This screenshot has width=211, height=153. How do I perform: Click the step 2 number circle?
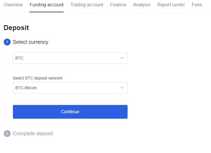pos(7,134)
